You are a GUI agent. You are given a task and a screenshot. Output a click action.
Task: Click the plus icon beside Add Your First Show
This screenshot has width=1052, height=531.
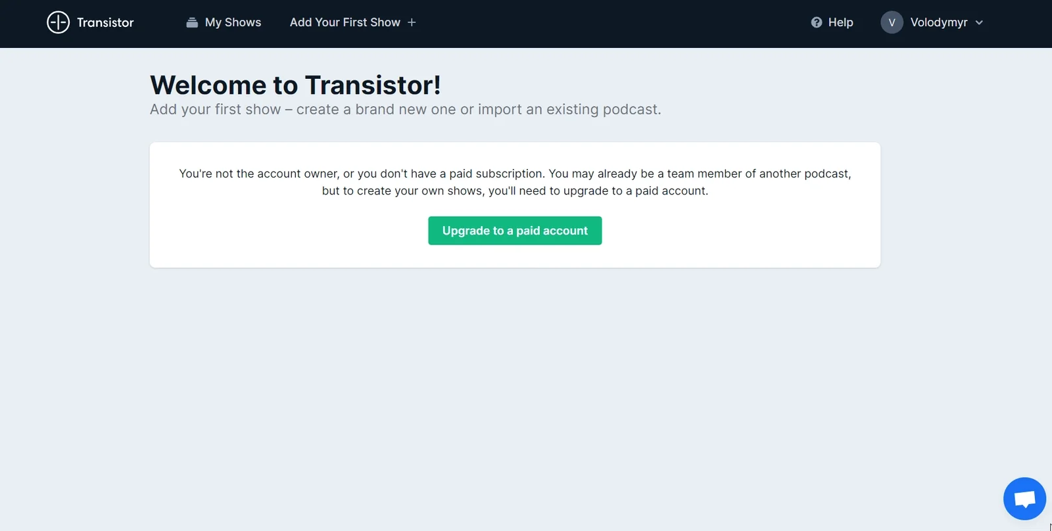(412, 22)
